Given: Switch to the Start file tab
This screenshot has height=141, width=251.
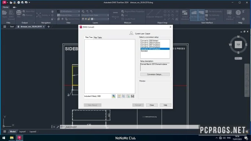Looking at the screenshot, I should 12,27.
